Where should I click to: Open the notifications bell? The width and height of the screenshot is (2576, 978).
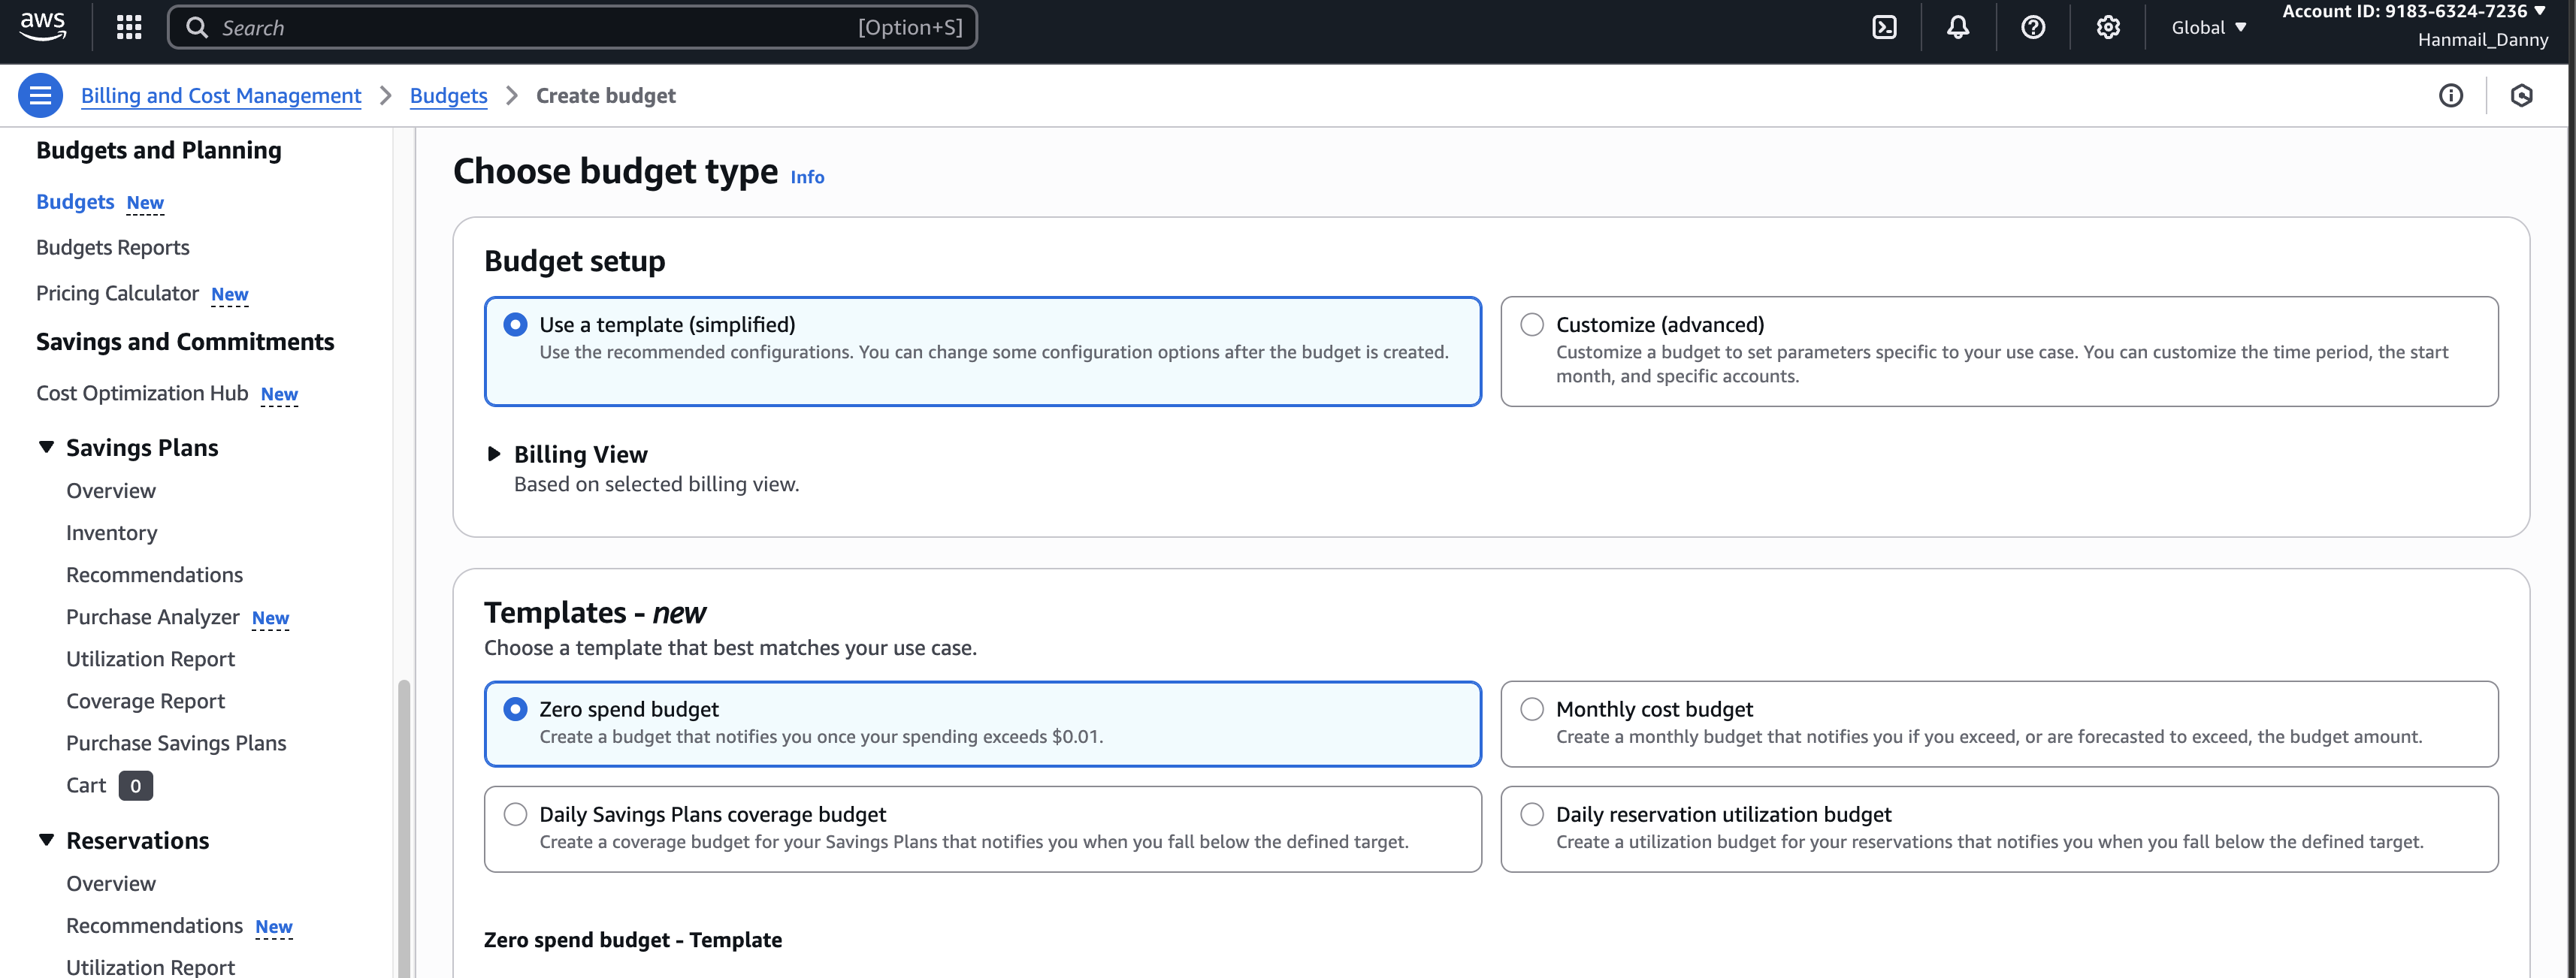(x=1958, y=27)
